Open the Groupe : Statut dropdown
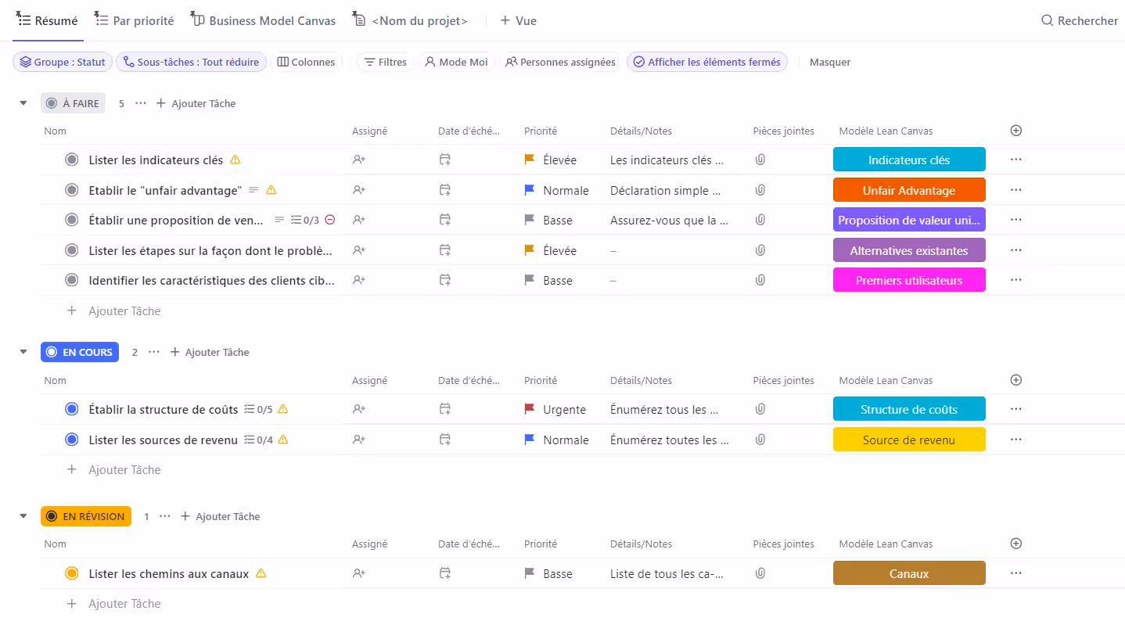 (62, 62)
